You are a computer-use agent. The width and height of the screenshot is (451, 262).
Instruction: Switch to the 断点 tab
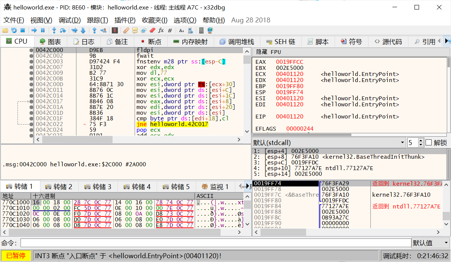(151, 42)
